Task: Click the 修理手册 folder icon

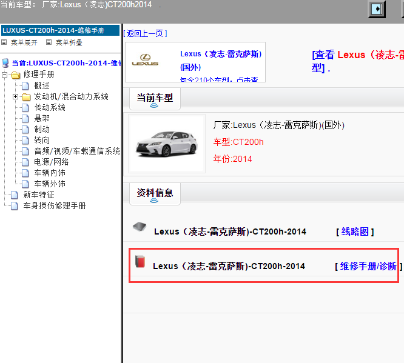Action: [16, 75]
